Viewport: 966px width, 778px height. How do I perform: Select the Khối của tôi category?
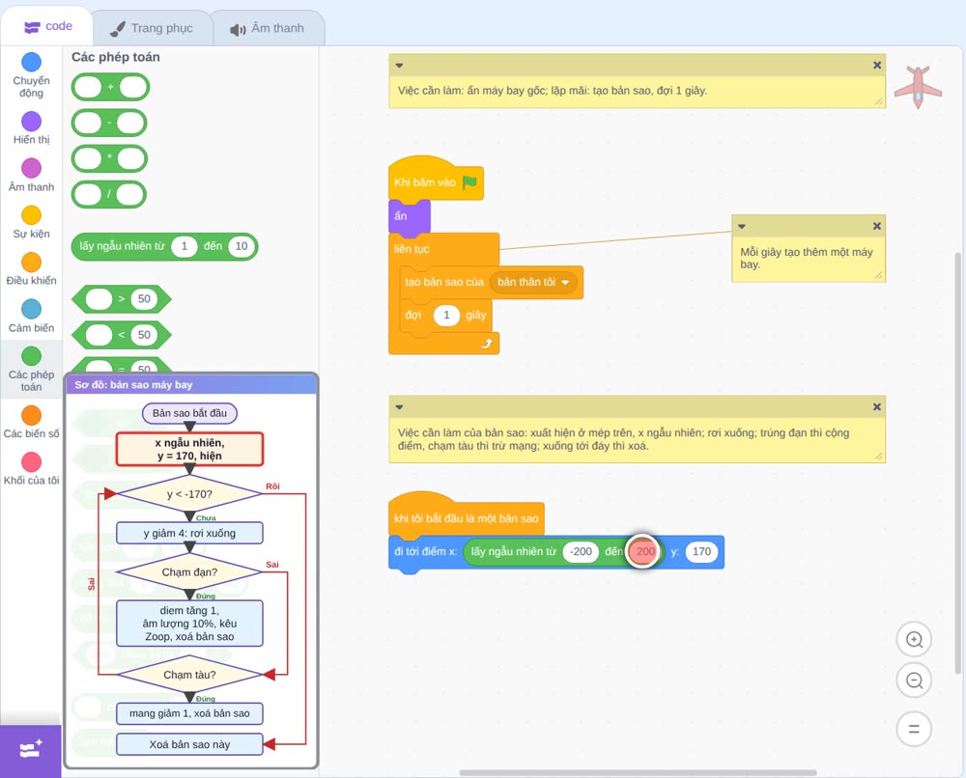[32, 468]
